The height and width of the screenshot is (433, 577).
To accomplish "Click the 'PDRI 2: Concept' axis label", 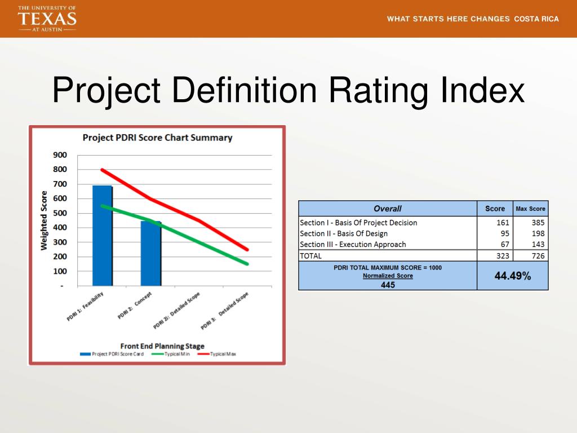I will pyautogui.click(x=135, y=305).
